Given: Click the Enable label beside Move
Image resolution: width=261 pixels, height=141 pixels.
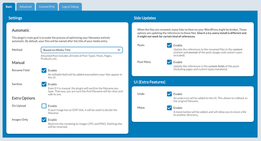Looking at the screenshot, I should (x=178, y=108).
